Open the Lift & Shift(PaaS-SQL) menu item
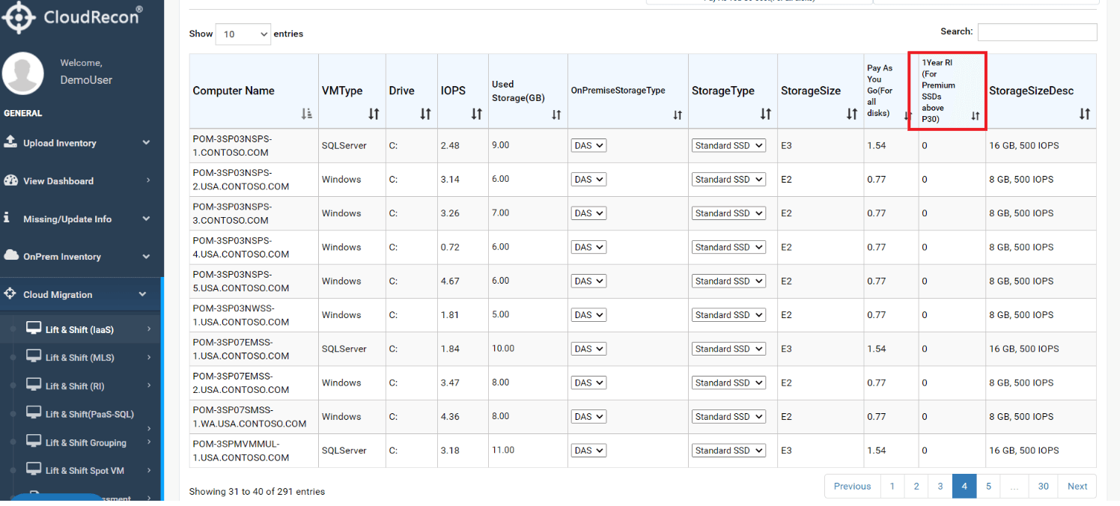The height and width of the screenshot is (506, 1120). point(81,414)
